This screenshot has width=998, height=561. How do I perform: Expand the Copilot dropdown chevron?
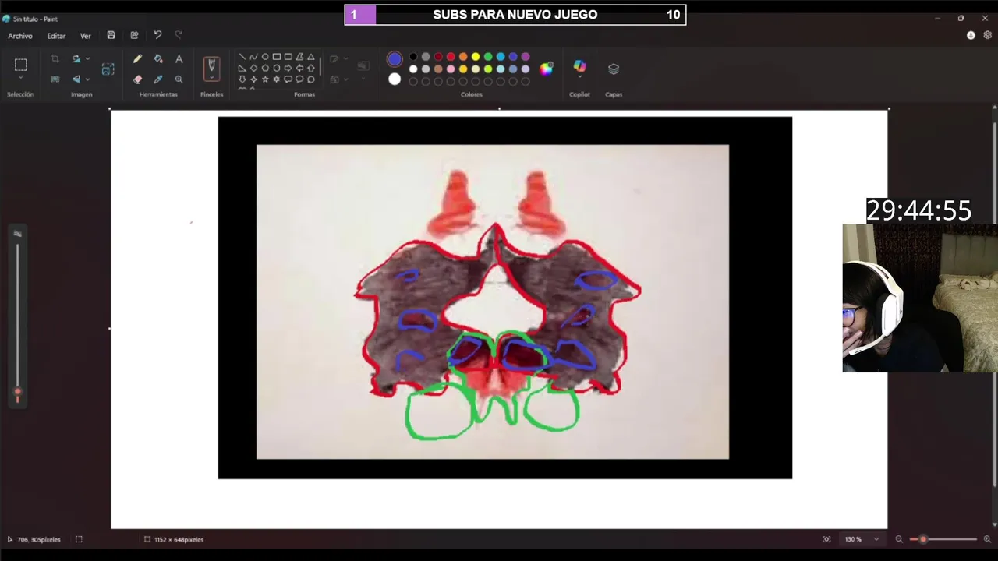(579, 77)
